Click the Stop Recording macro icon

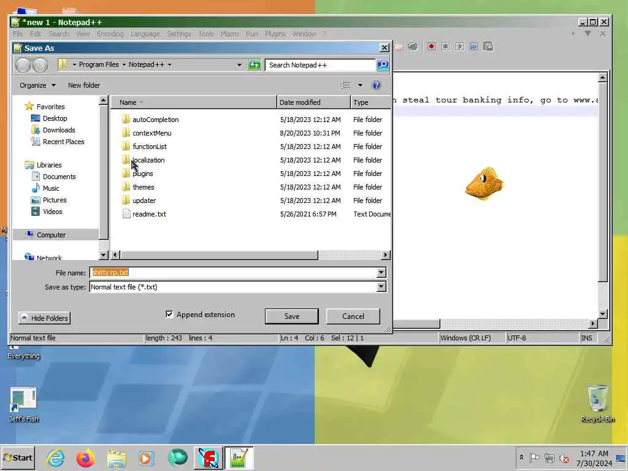(x=446, y=47)
